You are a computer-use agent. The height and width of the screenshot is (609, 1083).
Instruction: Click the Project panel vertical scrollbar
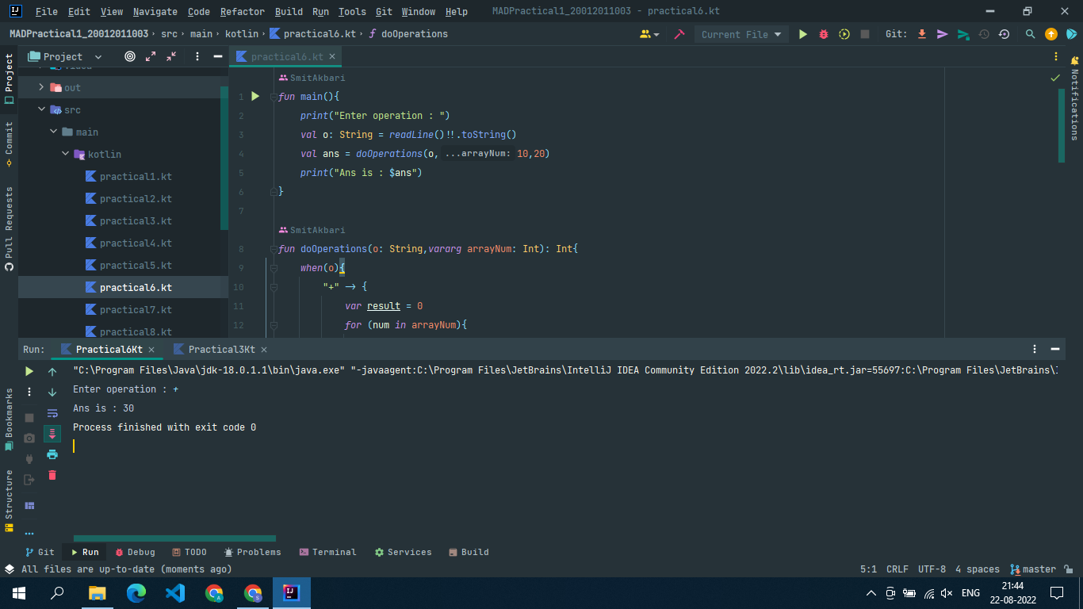coord(224,159)
